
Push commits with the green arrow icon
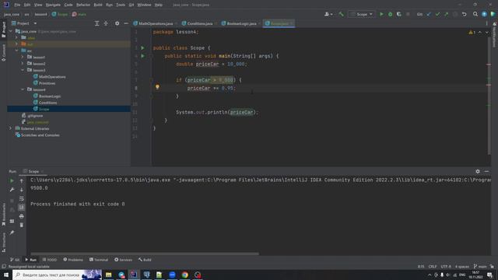point(446,14)
